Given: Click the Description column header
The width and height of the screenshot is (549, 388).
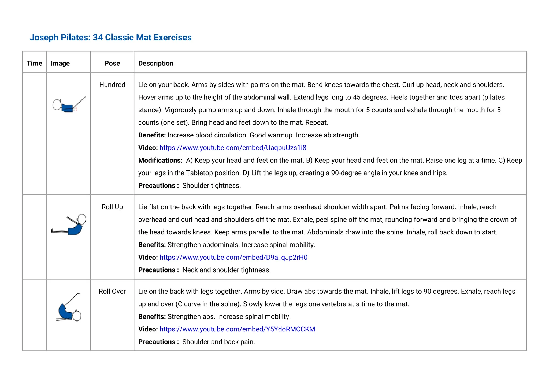Looking at the screenshot, I should (156, 63).
